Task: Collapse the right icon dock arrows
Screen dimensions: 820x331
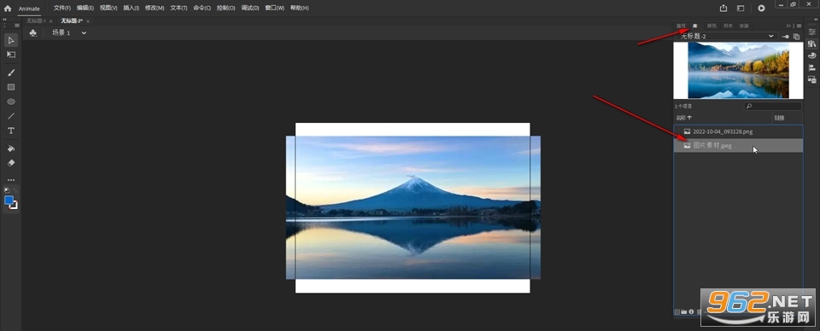Action: [816, 20]
